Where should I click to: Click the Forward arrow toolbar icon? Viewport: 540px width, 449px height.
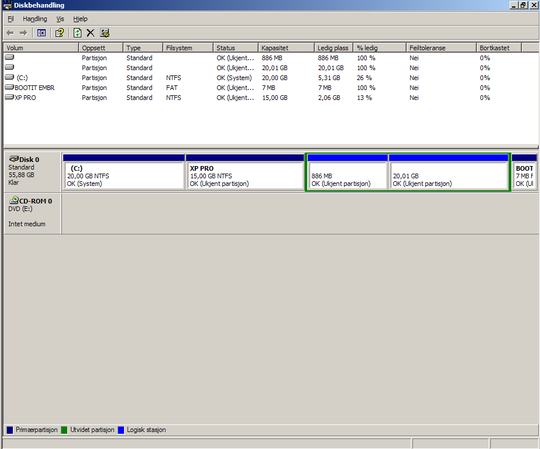click(x=23, y=33)
